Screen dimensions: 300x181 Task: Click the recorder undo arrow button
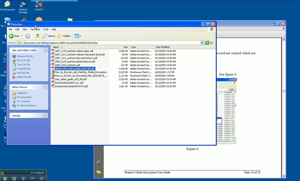click(x=32, y=179)
